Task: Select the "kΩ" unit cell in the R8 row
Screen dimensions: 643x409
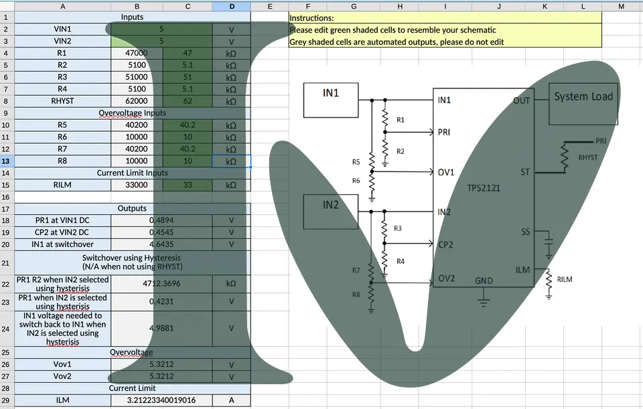Action: [x=231, y=161]
